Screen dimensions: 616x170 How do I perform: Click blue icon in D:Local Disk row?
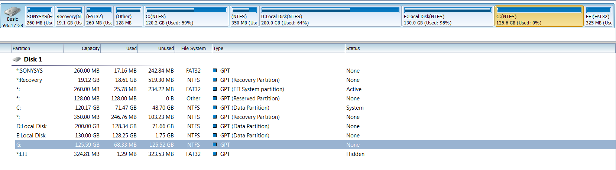pos(215,126)
